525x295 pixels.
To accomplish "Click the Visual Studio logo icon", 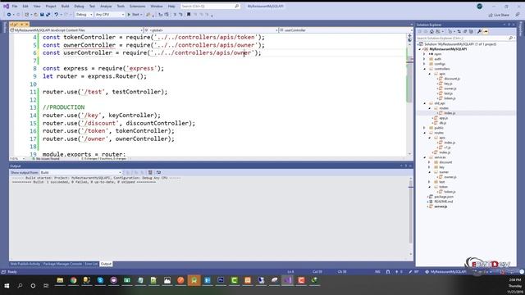I will 6,7.
